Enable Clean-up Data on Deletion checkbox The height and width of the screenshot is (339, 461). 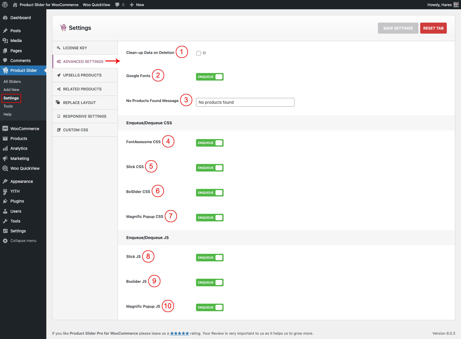[x=199, y=53]
